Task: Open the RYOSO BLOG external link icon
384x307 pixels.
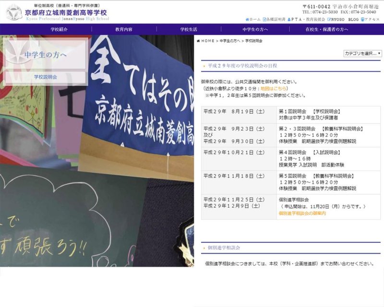Action: (329, 19)
